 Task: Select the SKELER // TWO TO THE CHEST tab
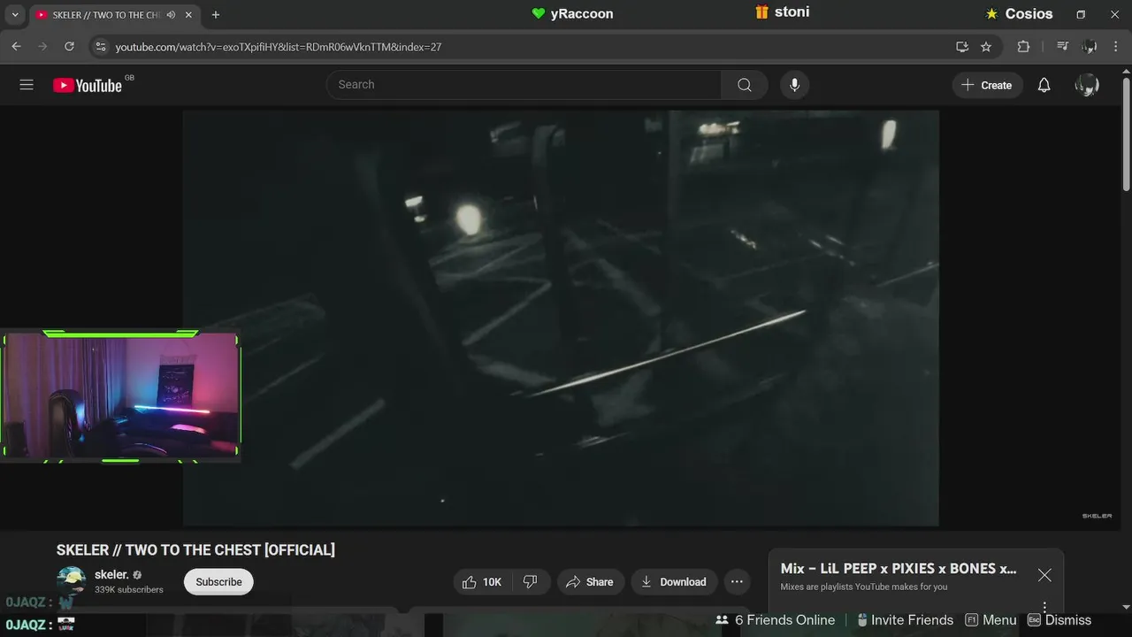(x=106, y=15)
